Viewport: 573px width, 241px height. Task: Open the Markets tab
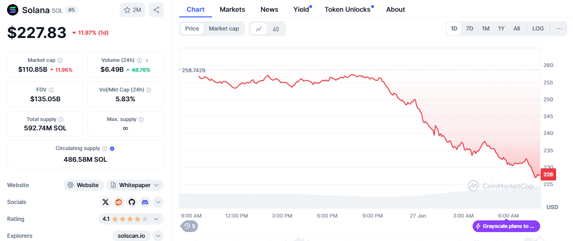click(x=232, y=9)
